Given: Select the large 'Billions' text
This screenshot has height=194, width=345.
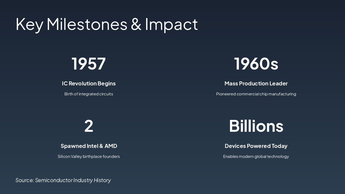Looking at the screenshot, I should [x=256, y=126].
